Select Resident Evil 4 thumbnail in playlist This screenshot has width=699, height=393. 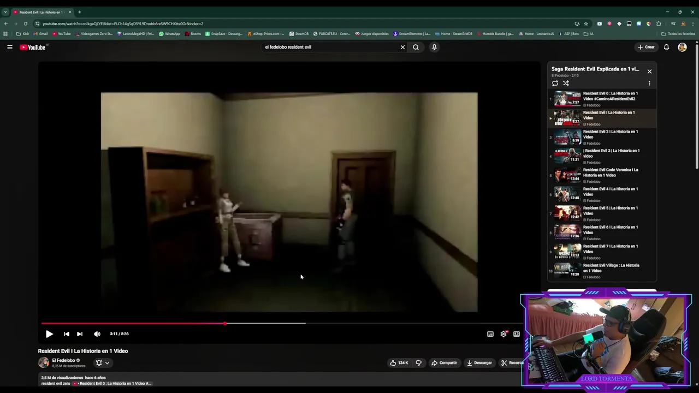(567, 194)
